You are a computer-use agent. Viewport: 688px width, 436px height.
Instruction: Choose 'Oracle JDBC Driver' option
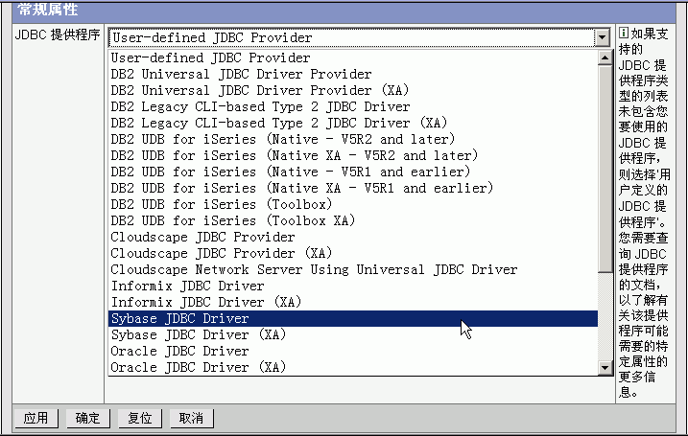[x=353, y=351]
